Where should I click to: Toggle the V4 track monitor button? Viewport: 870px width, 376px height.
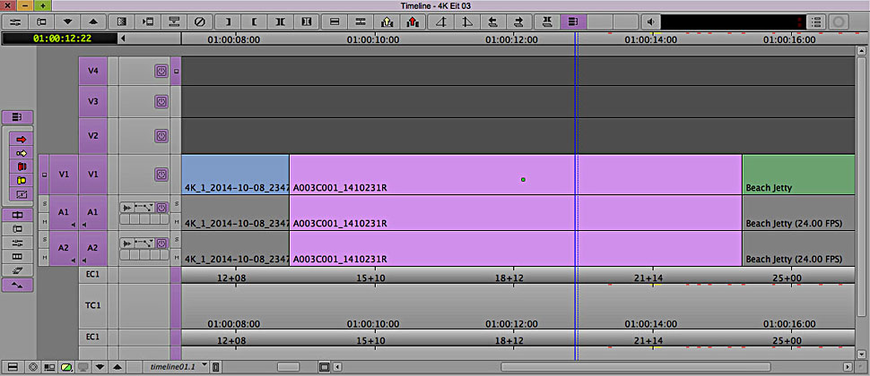tap(161, 71)
